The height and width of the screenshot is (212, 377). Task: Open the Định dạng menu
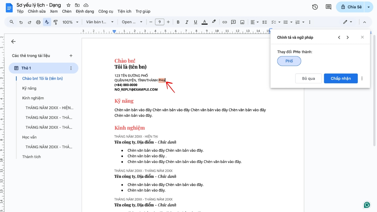click(85, 11)
